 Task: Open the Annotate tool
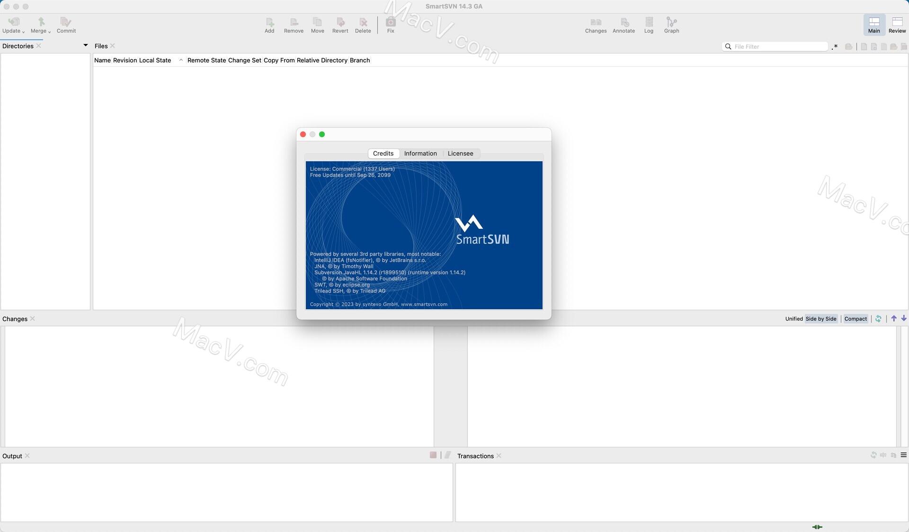[624, 25]
